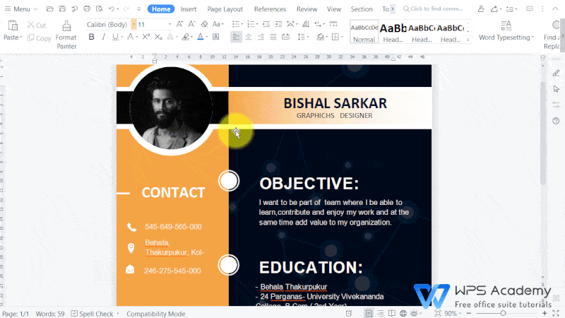
Task: Click the clear formatting eraser icon
Action: (x=206, y=24)
